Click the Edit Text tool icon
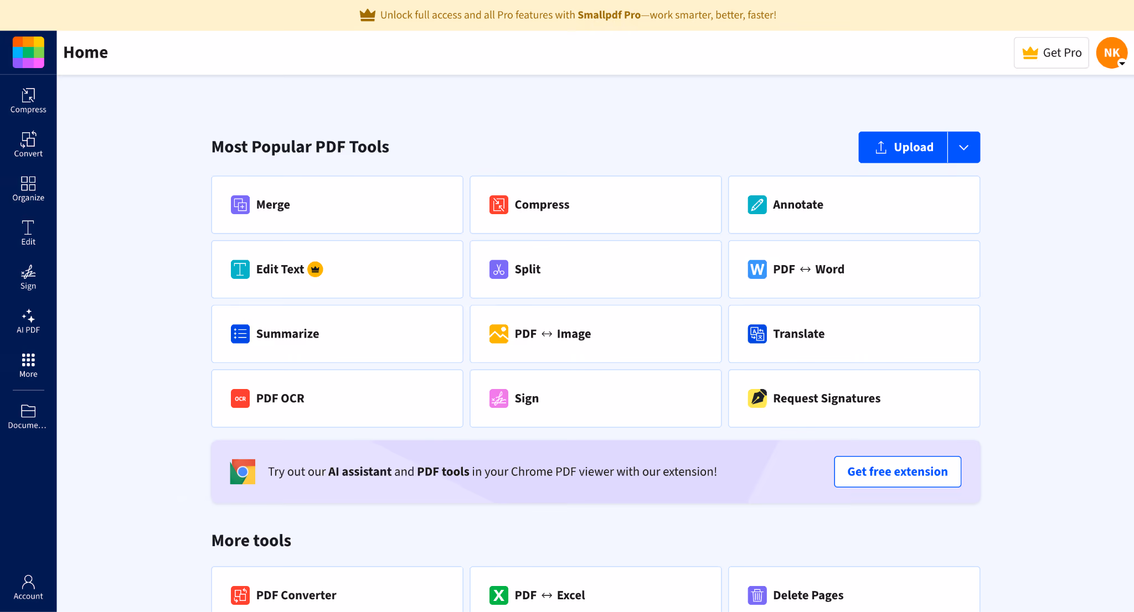1134x612 pixels. (240, 269)
